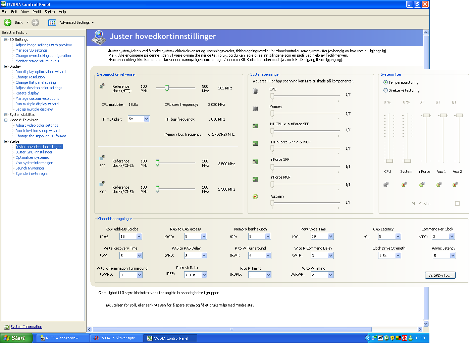Click the Memory voltage chip icon
This screenshot has height=343, width=470.
point(255,109)
